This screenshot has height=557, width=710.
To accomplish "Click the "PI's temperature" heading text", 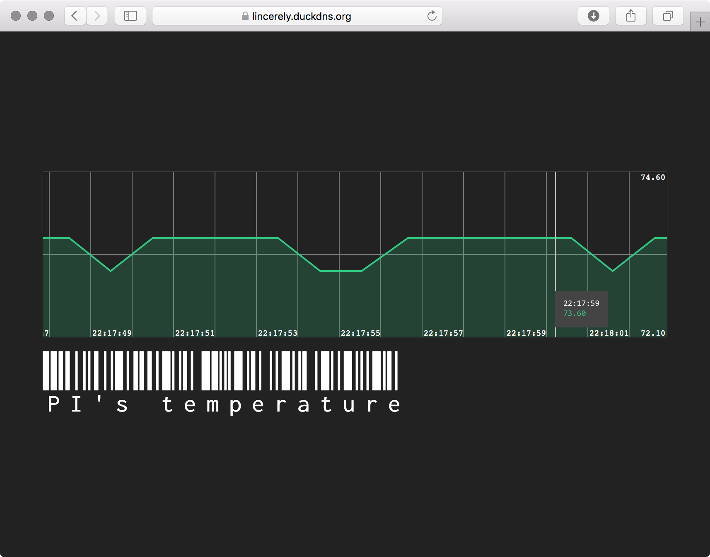I will click(x=224, y=404).
